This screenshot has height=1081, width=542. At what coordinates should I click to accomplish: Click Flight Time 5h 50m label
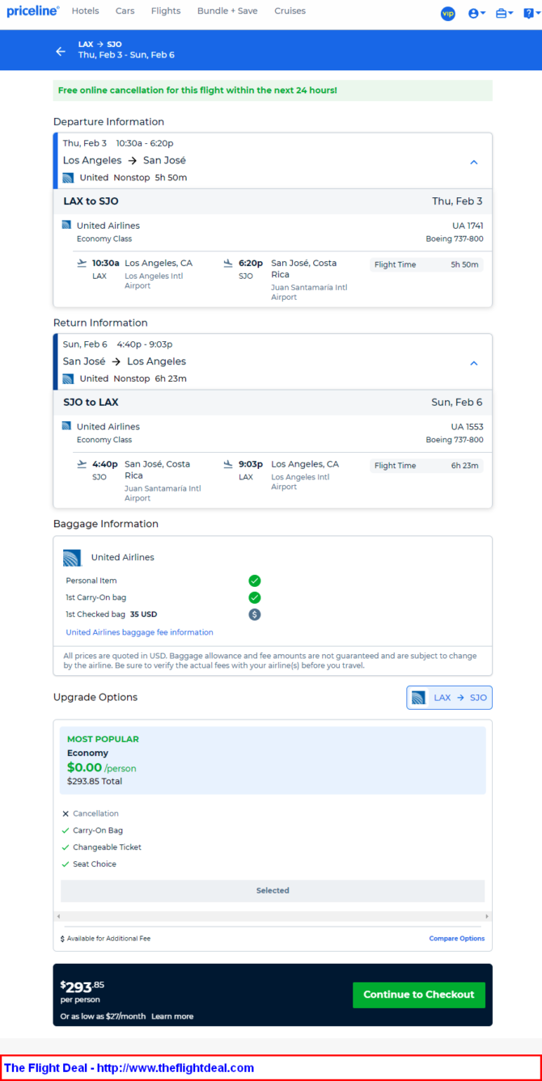click(426, 264)
